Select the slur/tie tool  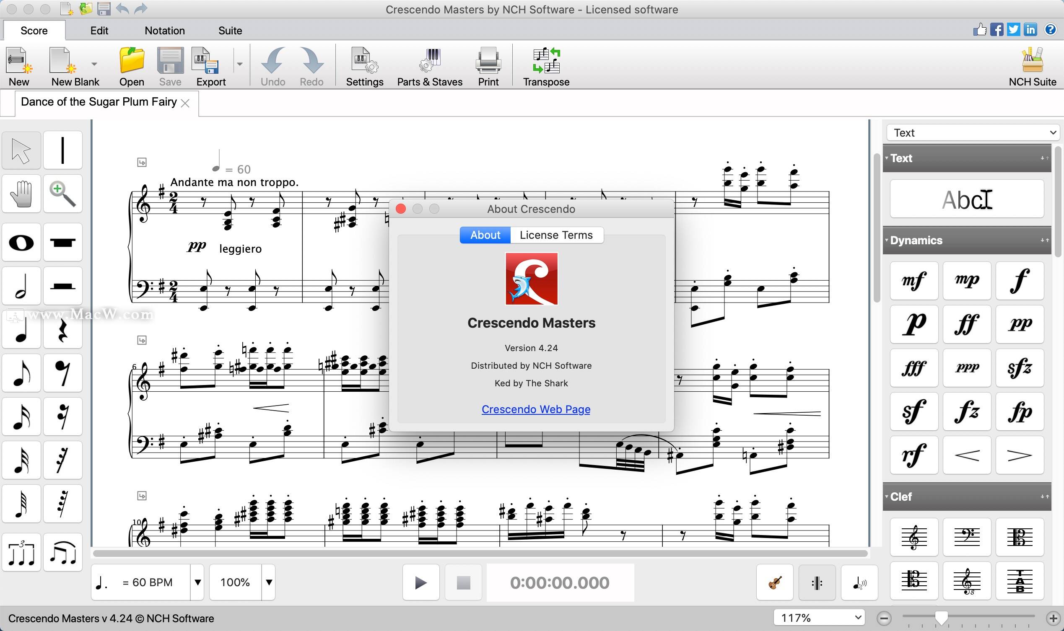62,552
